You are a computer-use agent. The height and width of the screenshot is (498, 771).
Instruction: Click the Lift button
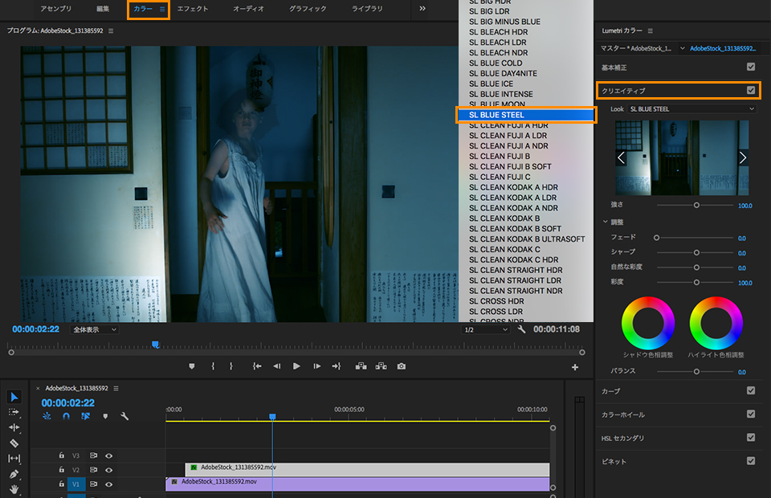(361, 366)
